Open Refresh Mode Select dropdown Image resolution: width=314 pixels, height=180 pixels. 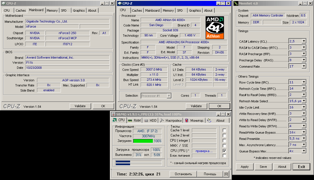point(304,101)
